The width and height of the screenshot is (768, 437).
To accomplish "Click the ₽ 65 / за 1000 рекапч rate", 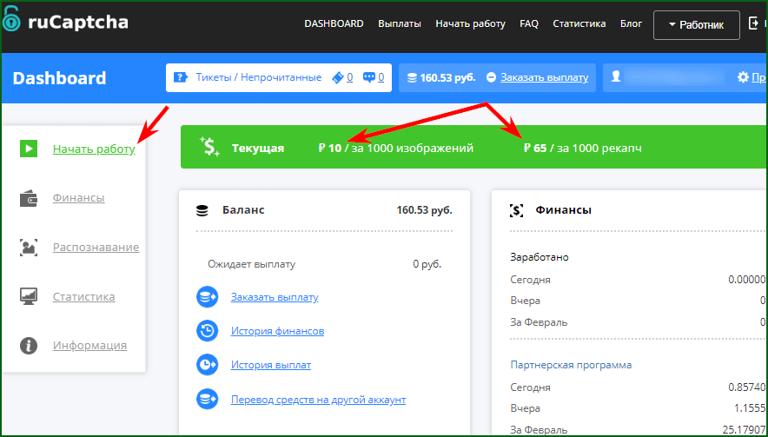I will coord(582,148).
